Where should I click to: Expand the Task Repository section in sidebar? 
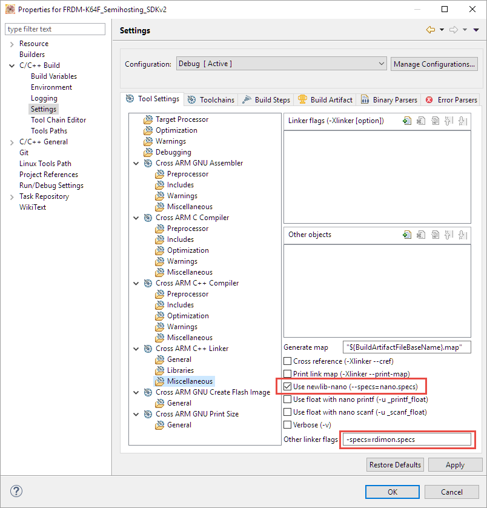click(x=11, y=196)
